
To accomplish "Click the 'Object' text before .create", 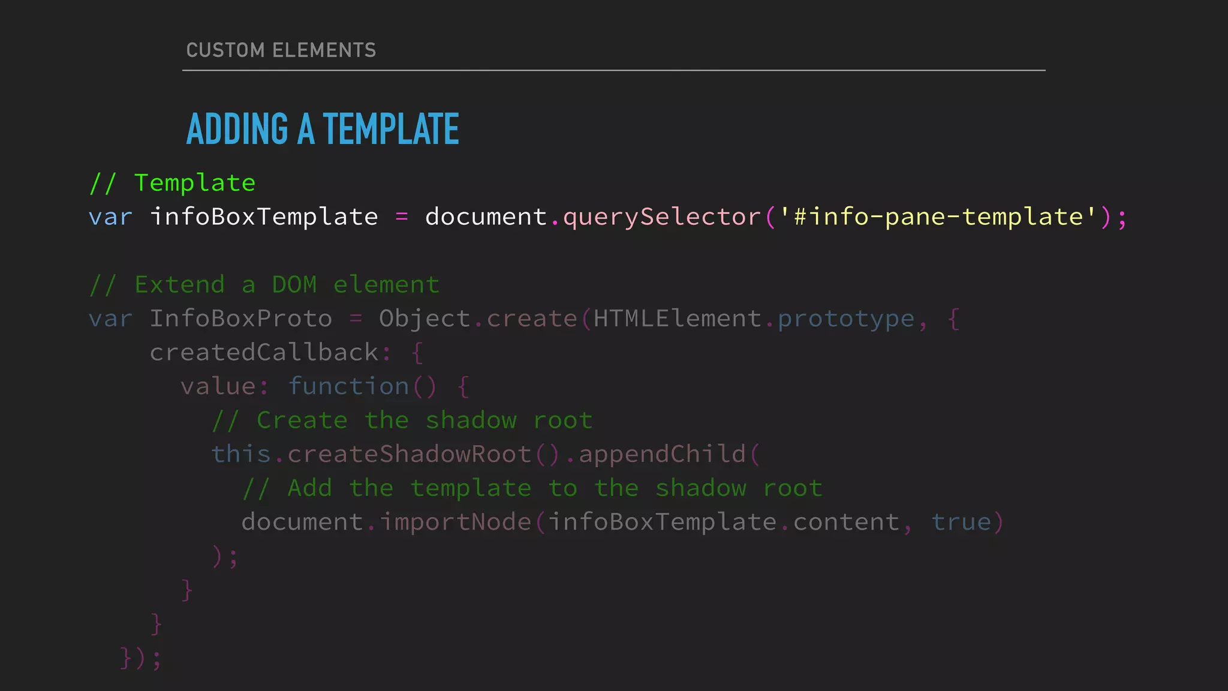I will 425,320.
